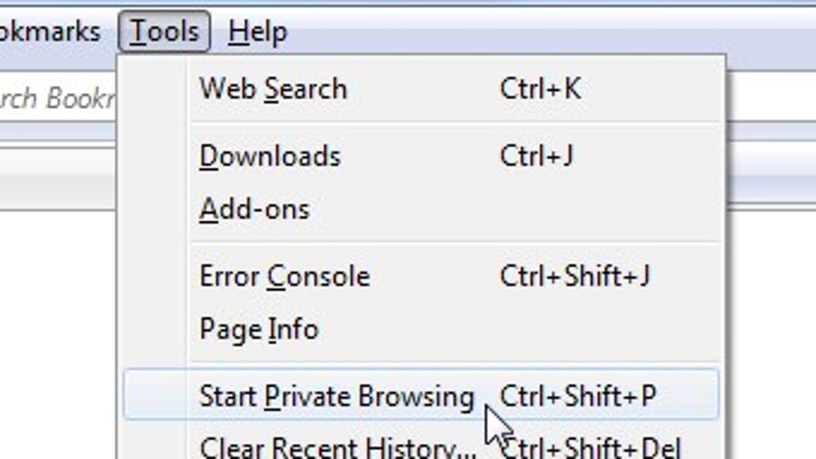Select Page Info menu item
The width and height of the screenshot is (816, 459).
tap(422, 329)
